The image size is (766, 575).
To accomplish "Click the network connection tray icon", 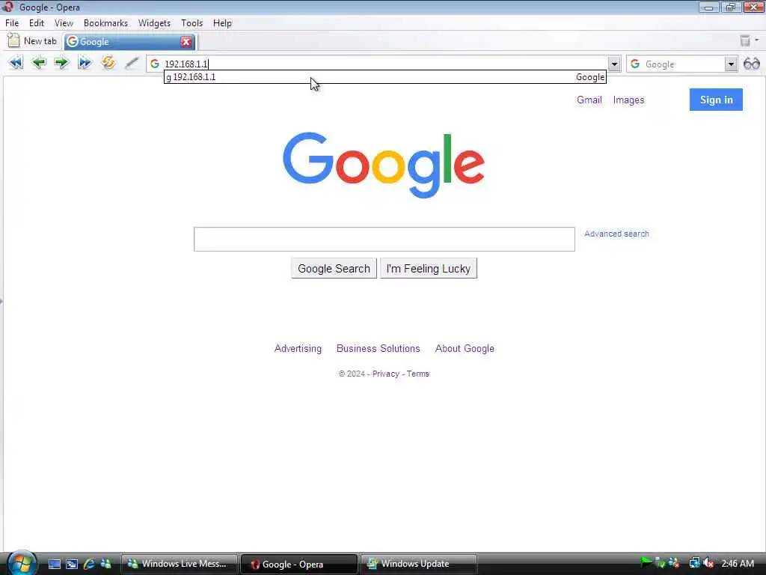I will [x=694, y=563].
